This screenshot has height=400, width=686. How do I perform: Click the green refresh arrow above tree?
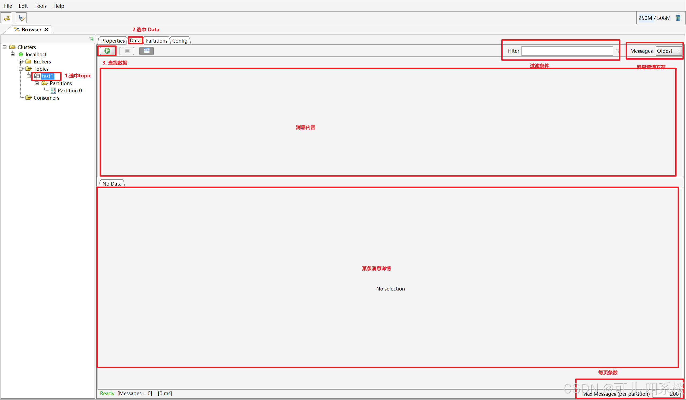coord(91,39)
